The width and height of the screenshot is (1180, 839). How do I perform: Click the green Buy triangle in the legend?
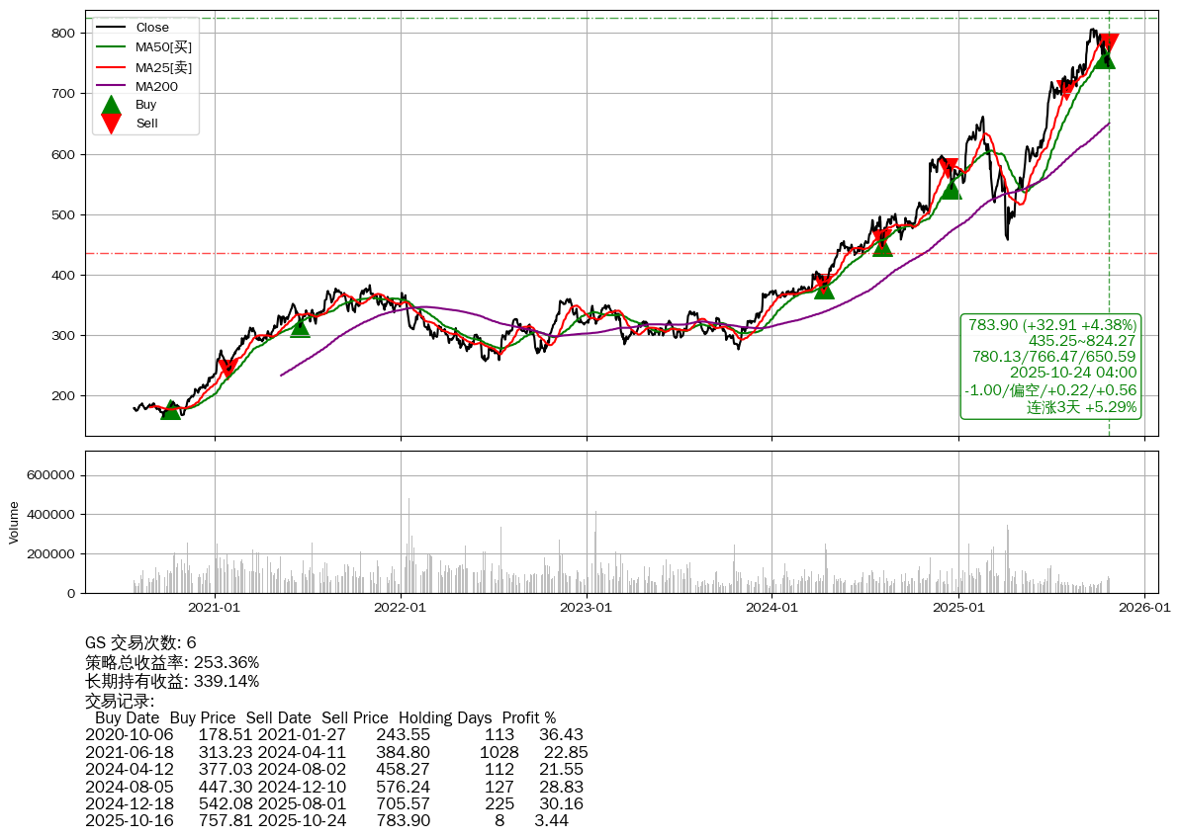click(112, 105)
